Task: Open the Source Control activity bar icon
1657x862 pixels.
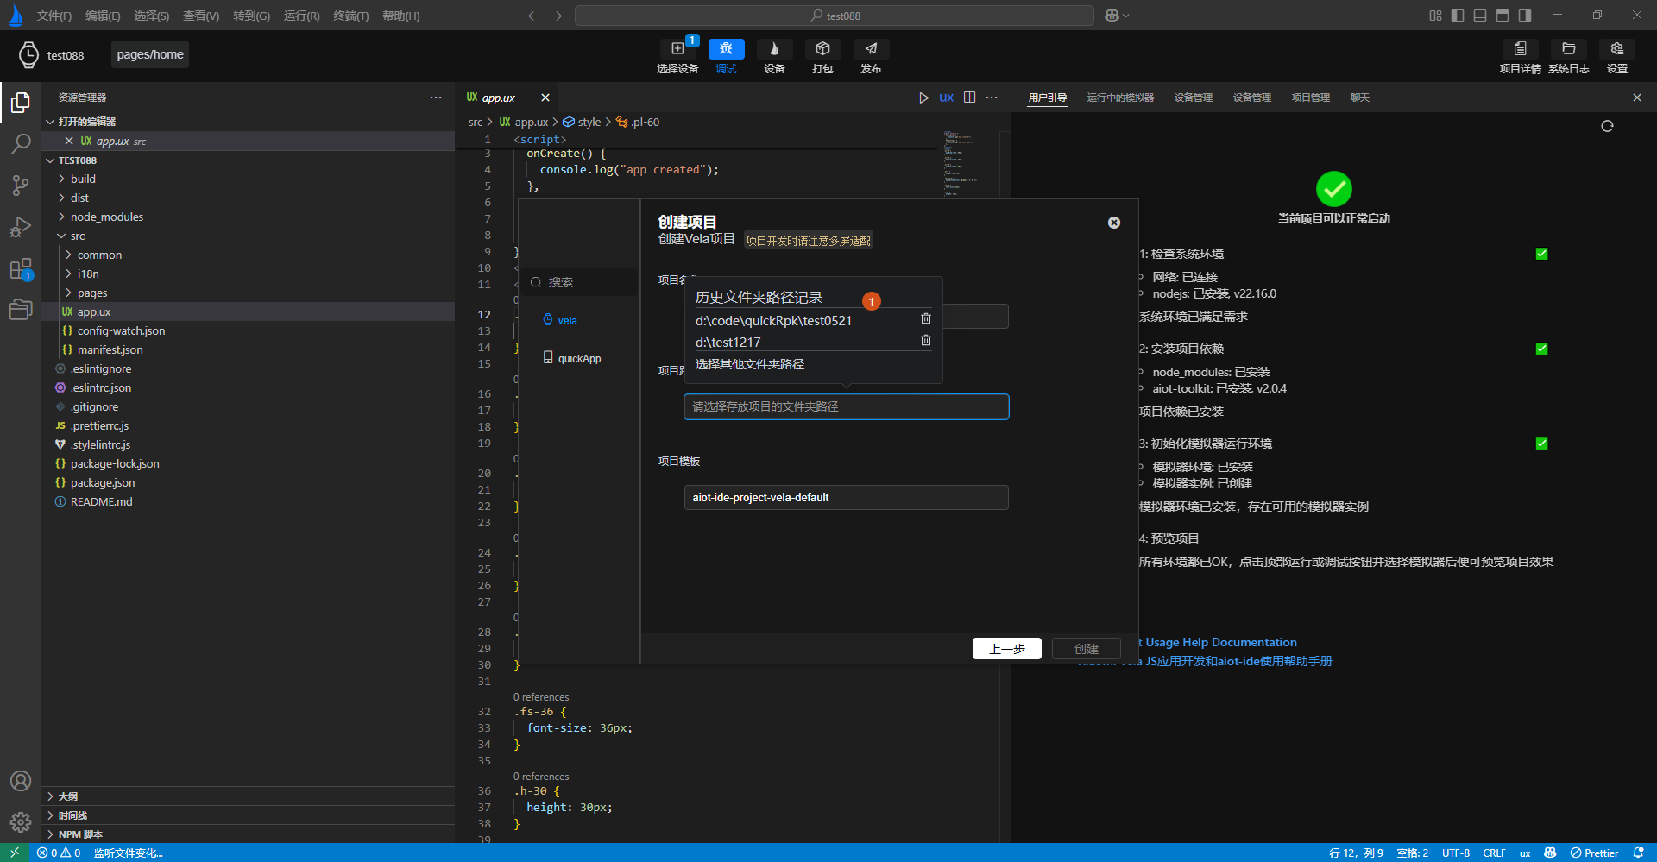Action: [21, 186]
